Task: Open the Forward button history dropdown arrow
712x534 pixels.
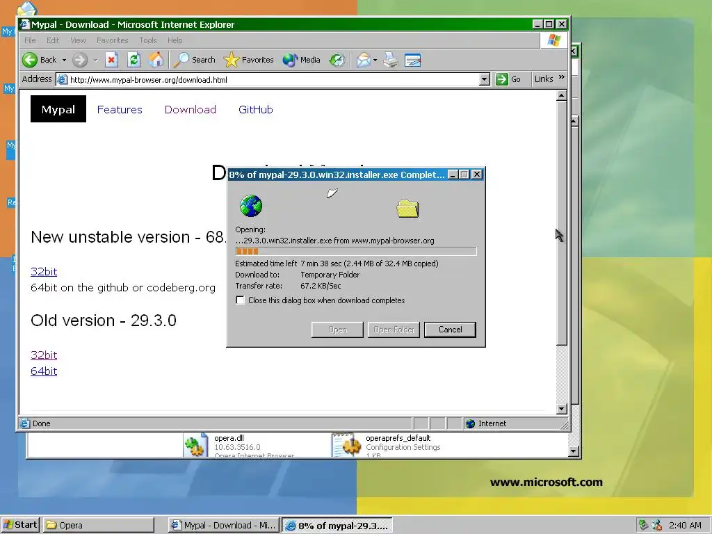Action: coord(95,60)
